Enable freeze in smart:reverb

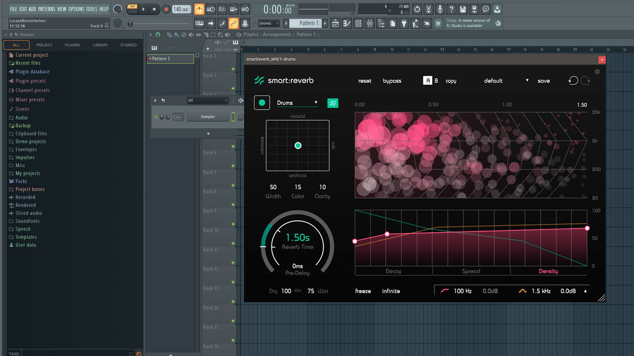[x=363, y=291]
